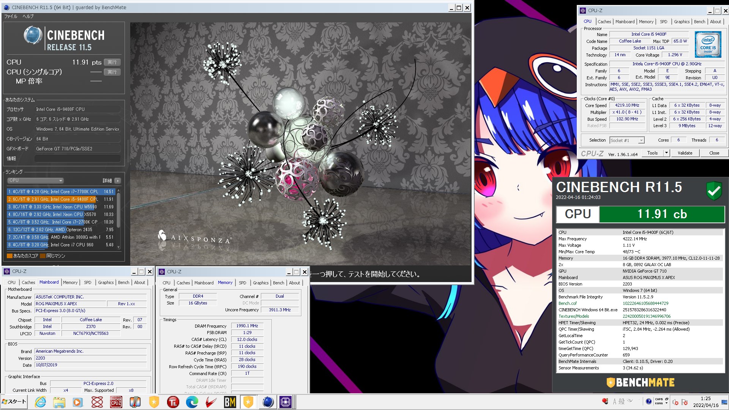Switch to Graphics tab in top-right CPU-Z
This screenshot has width=729, height=410.
click(x=682, y=22)
